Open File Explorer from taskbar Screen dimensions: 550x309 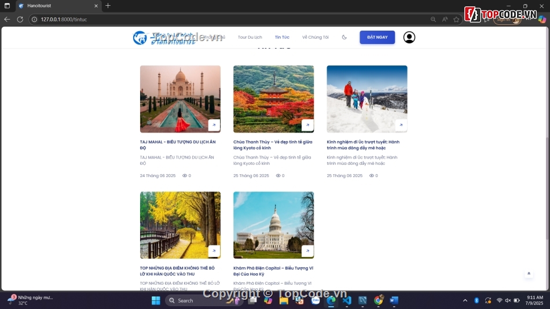[284, 300]
